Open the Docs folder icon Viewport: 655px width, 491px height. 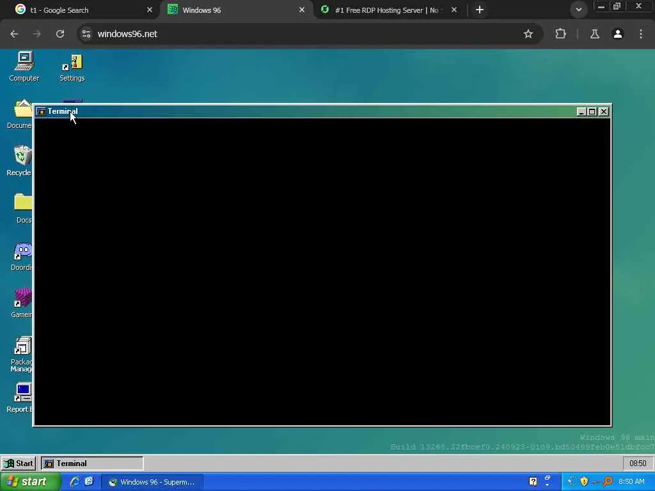23,208
